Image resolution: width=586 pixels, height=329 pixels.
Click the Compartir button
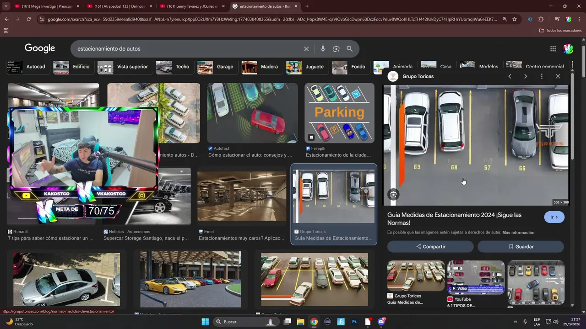coord(430,247)
